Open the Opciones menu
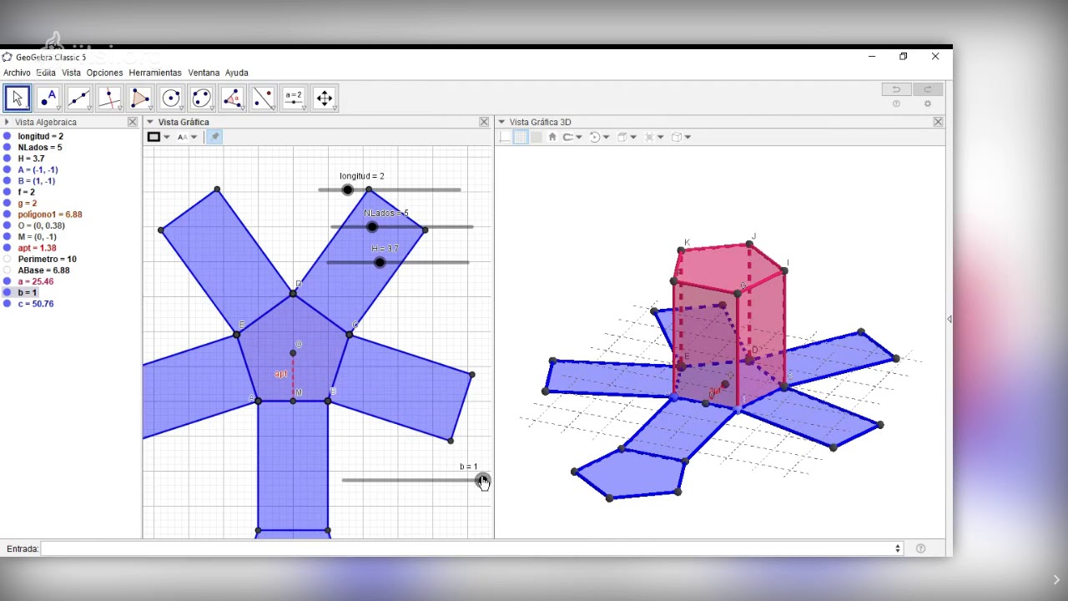Viewport: 1068px width, 601px height. point(104,73)
